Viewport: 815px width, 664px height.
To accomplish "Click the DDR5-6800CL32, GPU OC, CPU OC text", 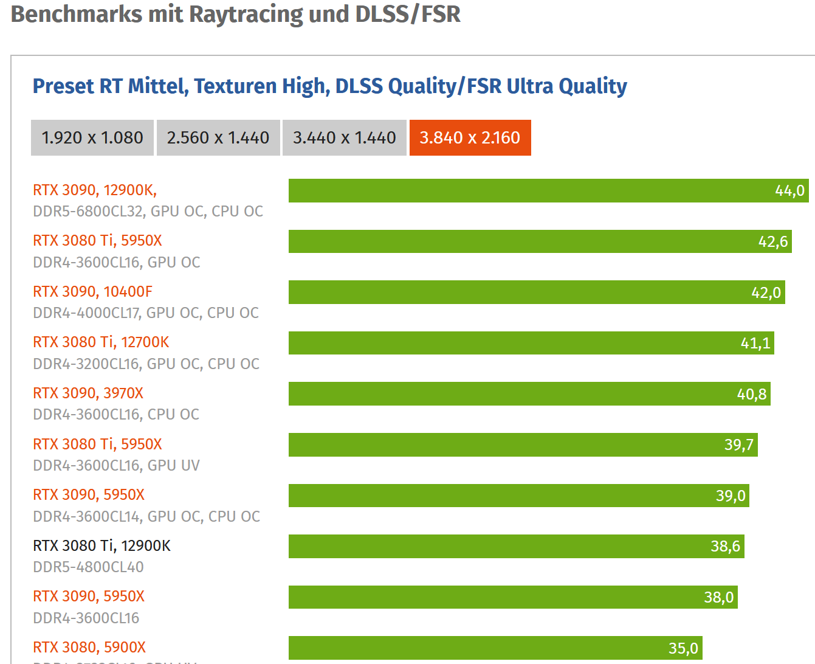I will (148, 212).
